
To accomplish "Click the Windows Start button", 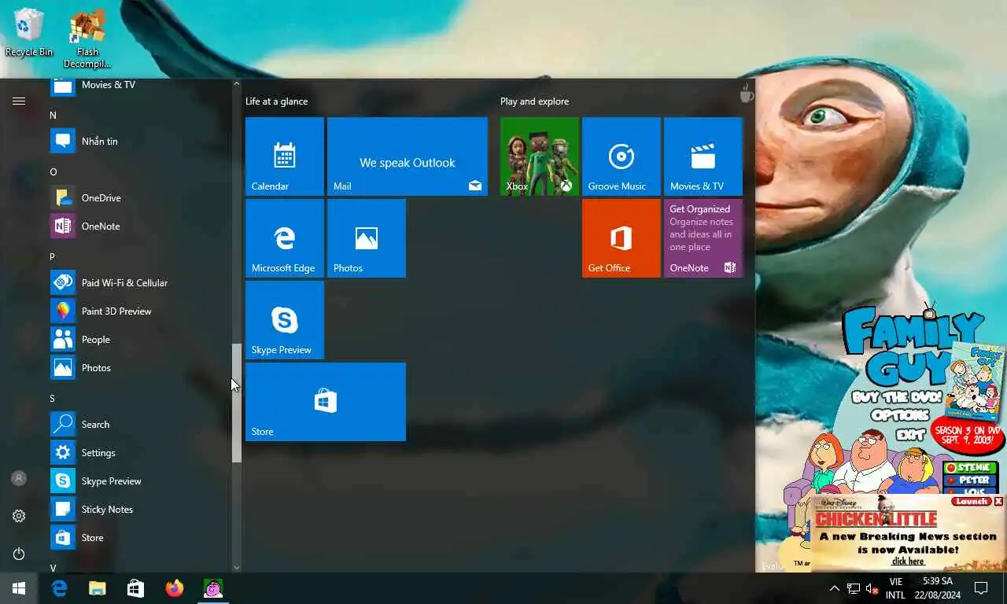I will click(19, 588).
